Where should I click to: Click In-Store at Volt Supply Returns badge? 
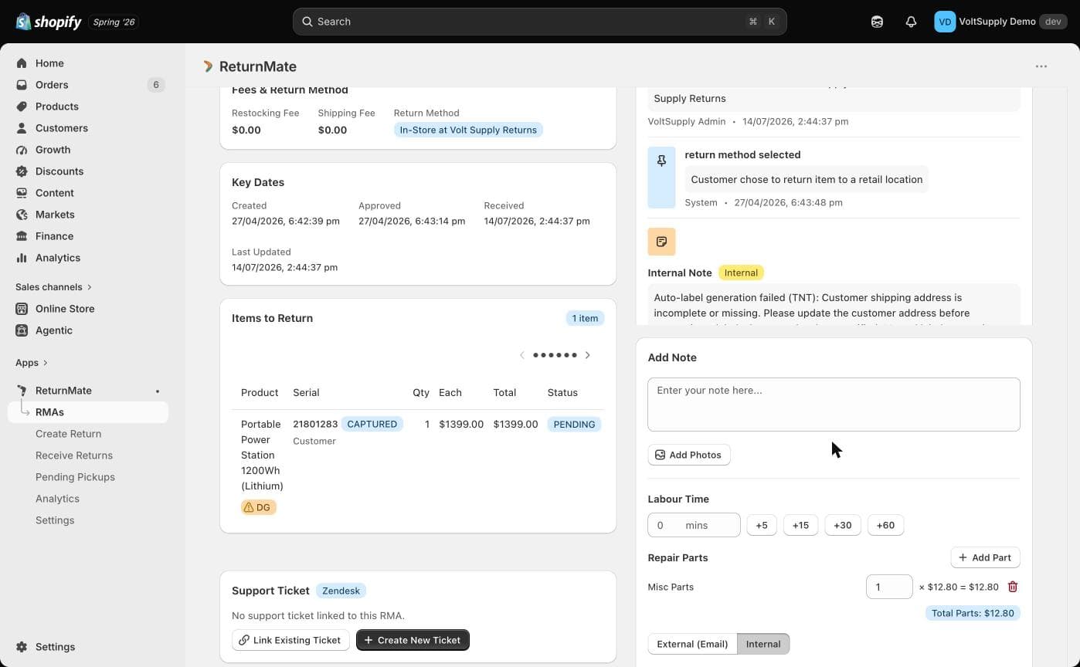click(468, 130)
